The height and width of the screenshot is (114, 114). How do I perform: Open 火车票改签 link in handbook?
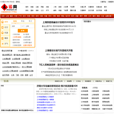(x=26, y=59)
